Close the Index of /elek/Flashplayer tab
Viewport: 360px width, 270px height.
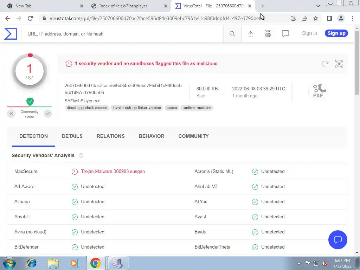[x=166, y=6]
